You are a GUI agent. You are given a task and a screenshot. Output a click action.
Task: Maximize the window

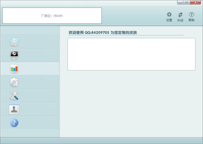coord(187,3)
